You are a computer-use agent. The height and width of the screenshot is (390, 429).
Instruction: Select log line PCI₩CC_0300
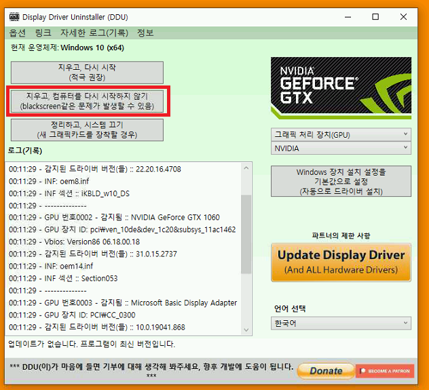[x=72, y=315]
